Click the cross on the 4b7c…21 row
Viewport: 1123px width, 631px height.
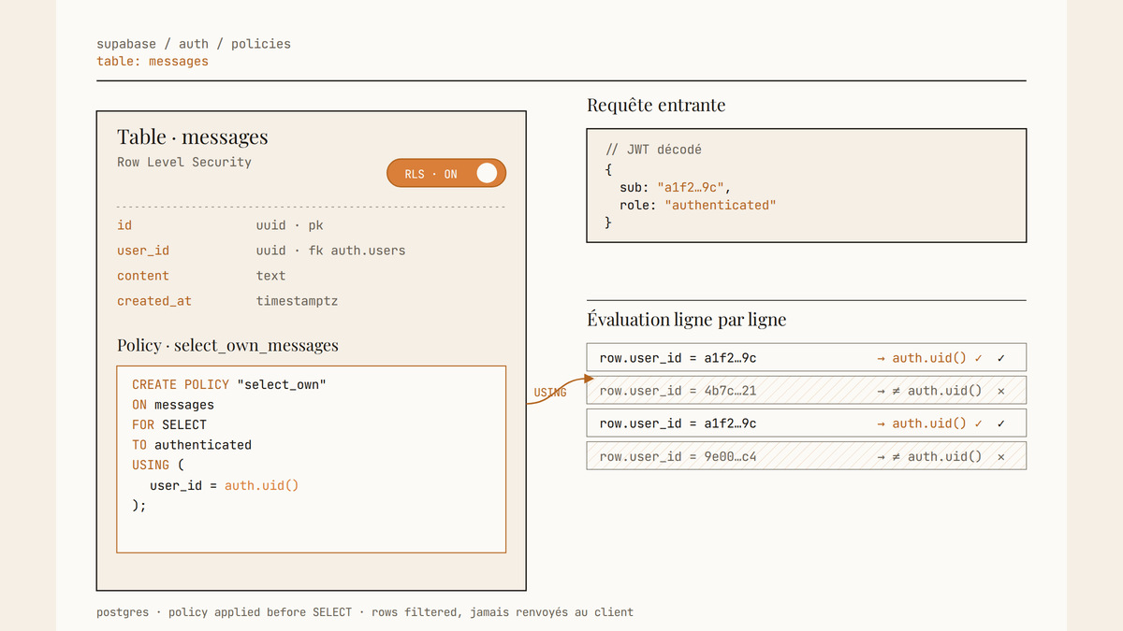coord(1001,391)
